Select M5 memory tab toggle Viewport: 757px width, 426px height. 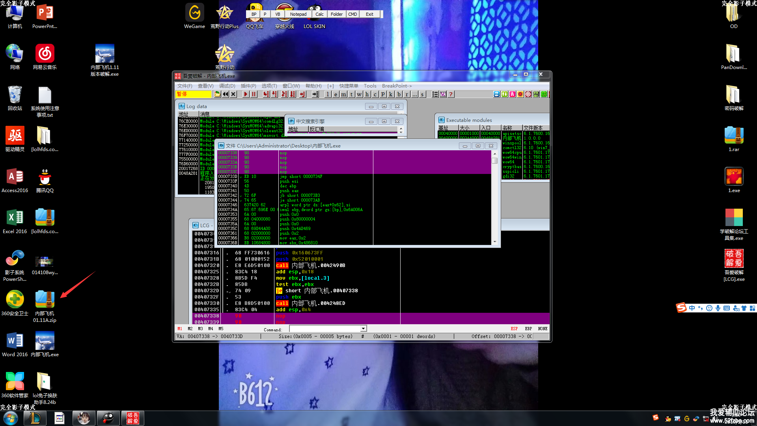221,329
